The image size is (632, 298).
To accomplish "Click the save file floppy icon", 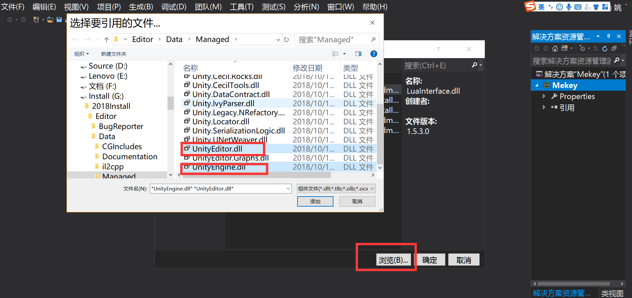I will coord(59,19).
